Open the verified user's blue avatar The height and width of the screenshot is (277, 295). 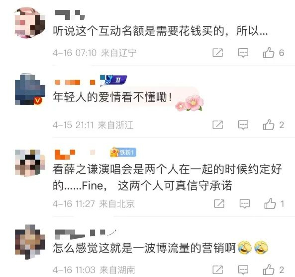tap(30, 89)
